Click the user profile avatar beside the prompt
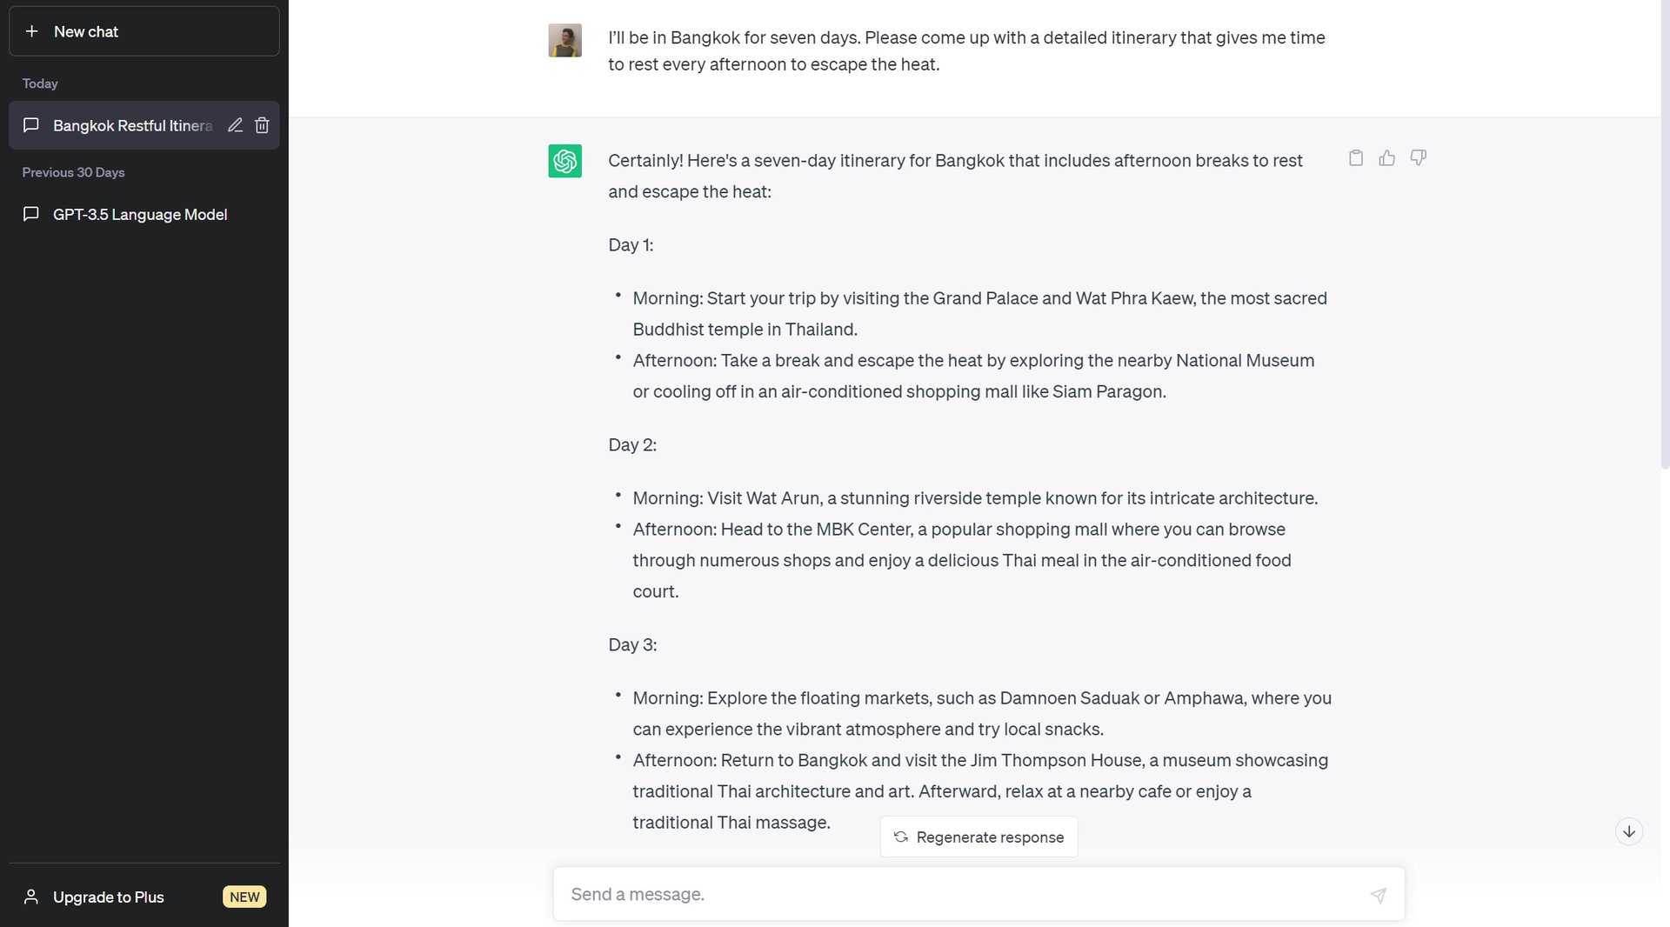Screen dimensions: 1670x927 click(x=564, y=40)
